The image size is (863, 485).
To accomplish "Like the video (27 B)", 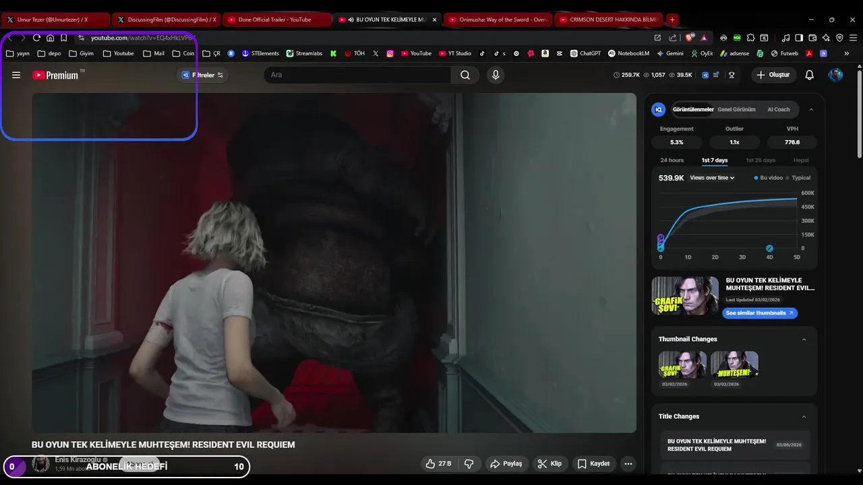I will coord(438,463).
